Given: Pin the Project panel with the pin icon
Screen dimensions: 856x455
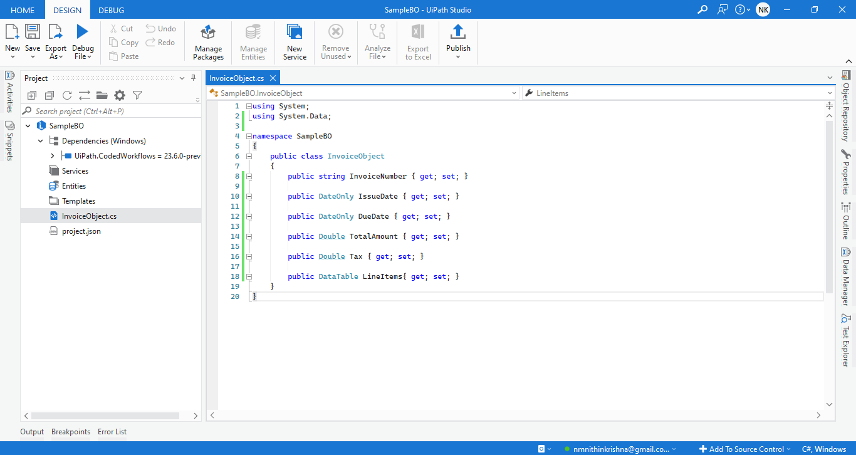Looking at the screenshot, I should point(193,78).
